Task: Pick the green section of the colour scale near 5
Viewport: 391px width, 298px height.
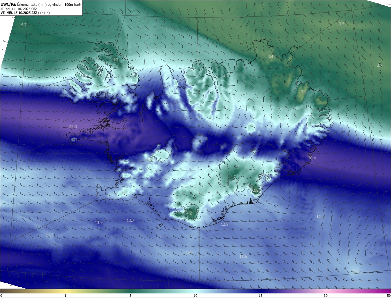Action: [130, 291]
